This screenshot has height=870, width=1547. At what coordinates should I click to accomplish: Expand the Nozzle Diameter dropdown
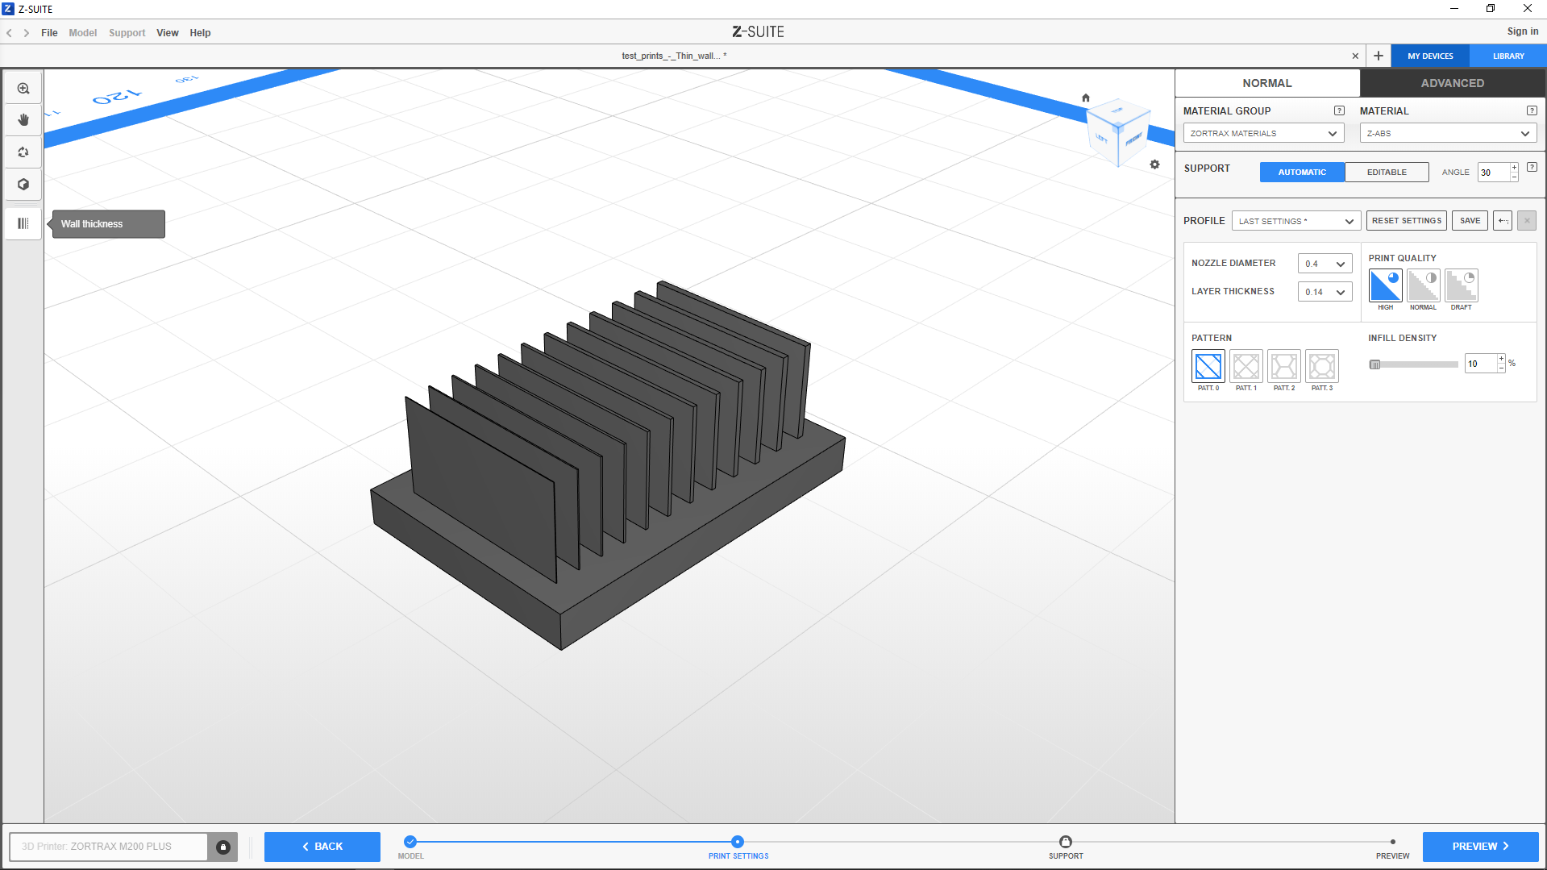(1325, 264)
